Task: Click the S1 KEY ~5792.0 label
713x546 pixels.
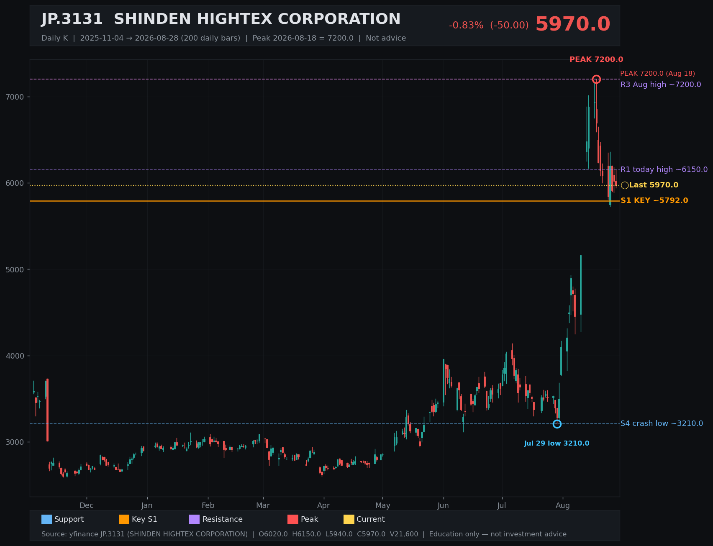Action: point(654,200)
